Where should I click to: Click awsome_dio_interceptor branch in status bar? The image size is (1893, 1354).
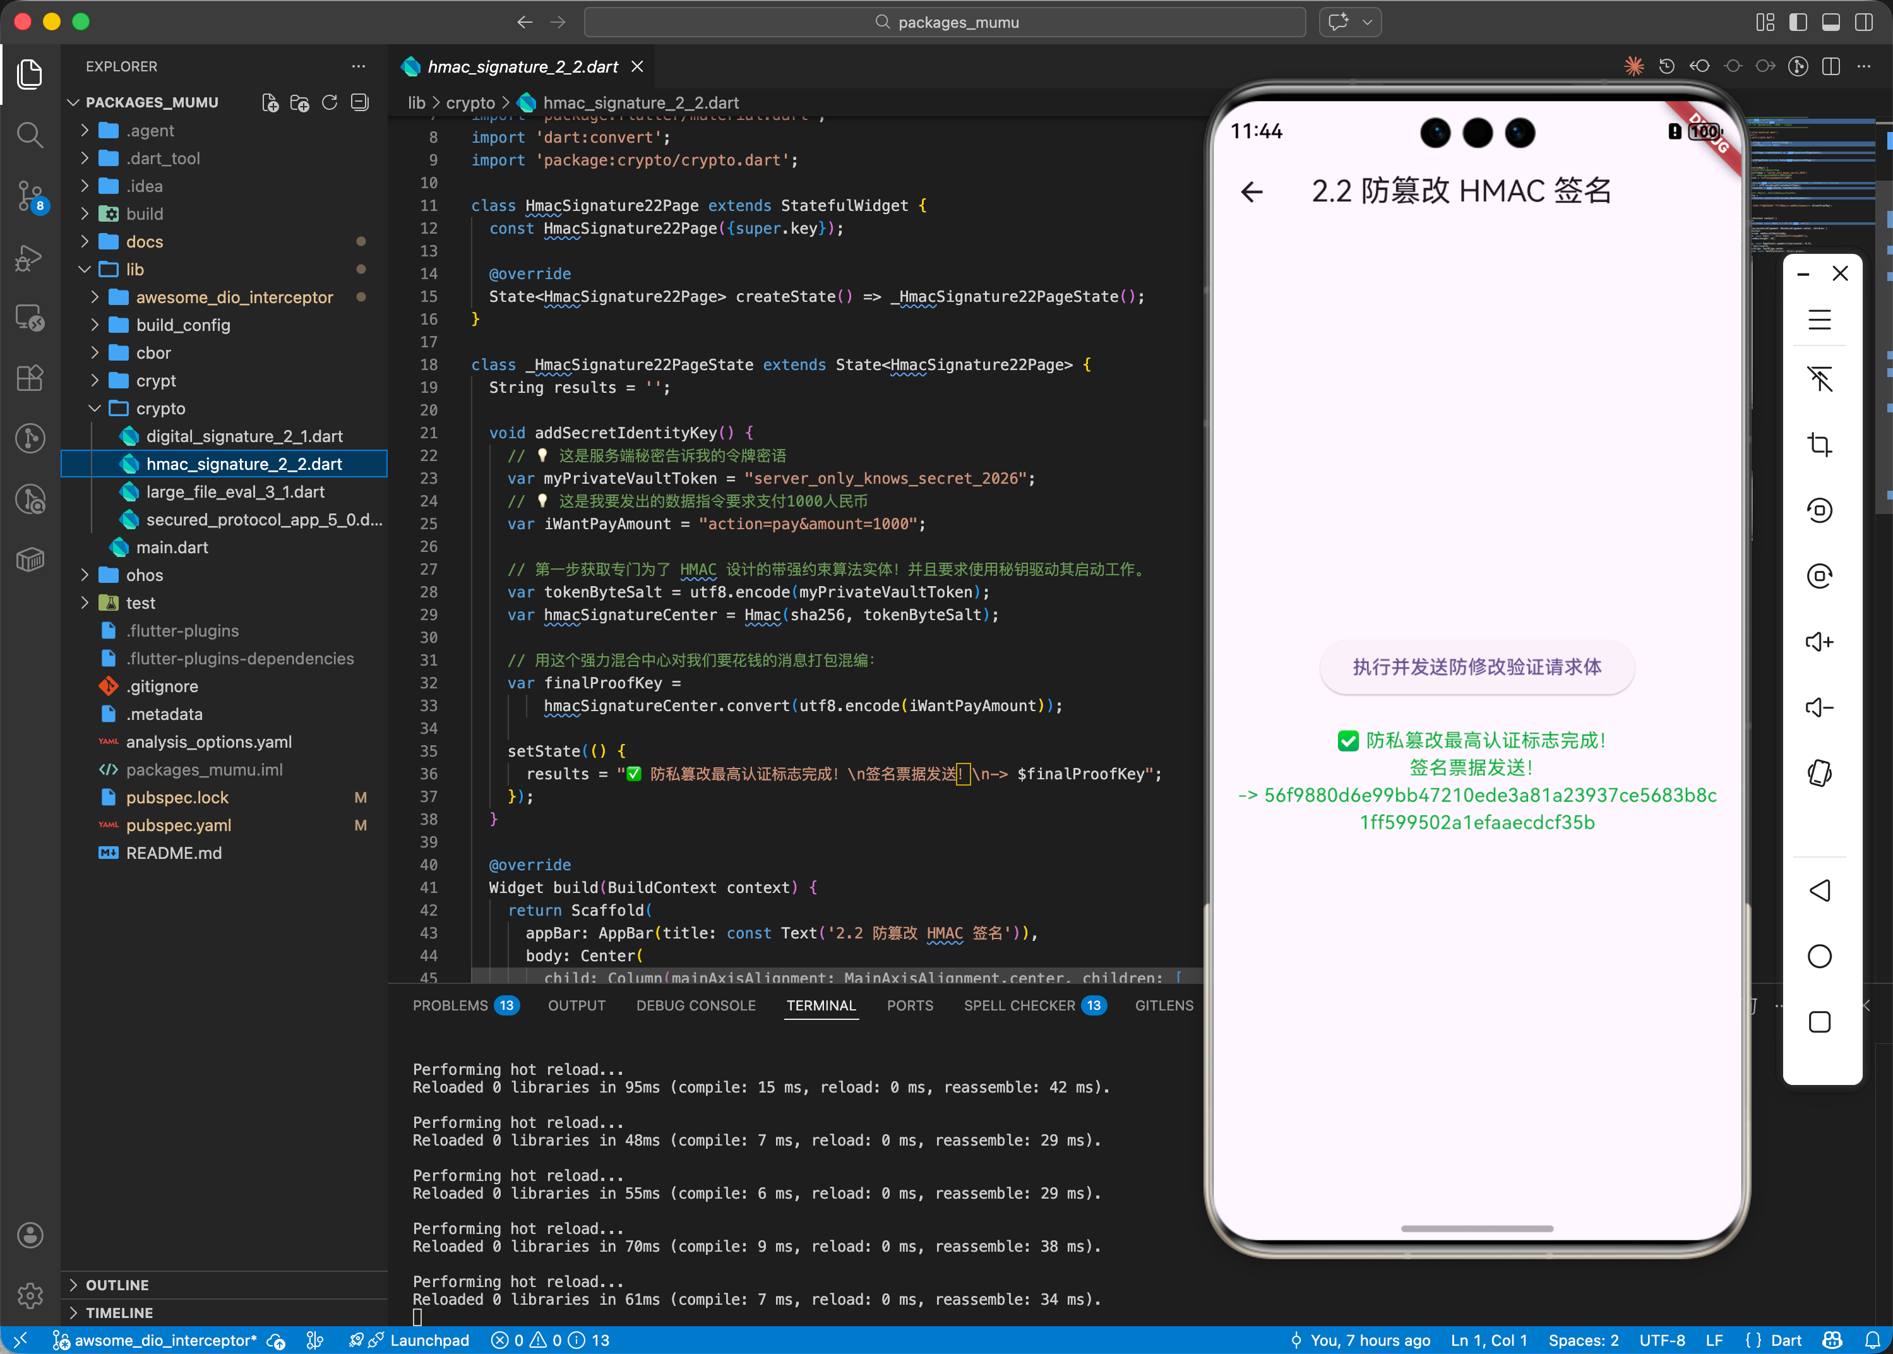click(156, 1340)
